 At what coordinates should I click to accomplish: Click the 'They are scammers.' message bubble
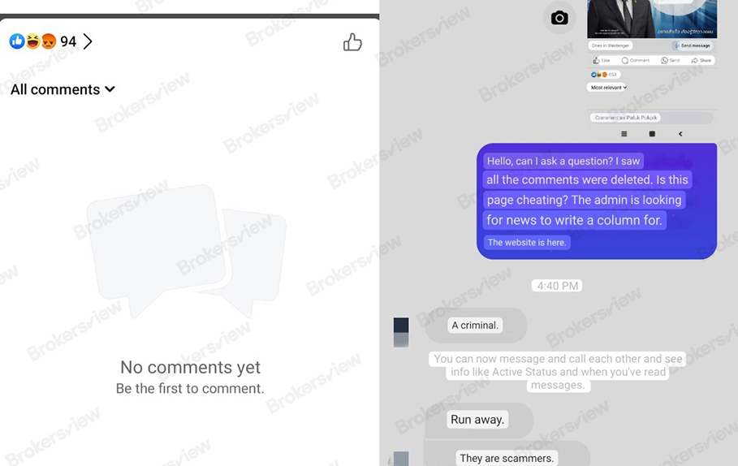507,456
